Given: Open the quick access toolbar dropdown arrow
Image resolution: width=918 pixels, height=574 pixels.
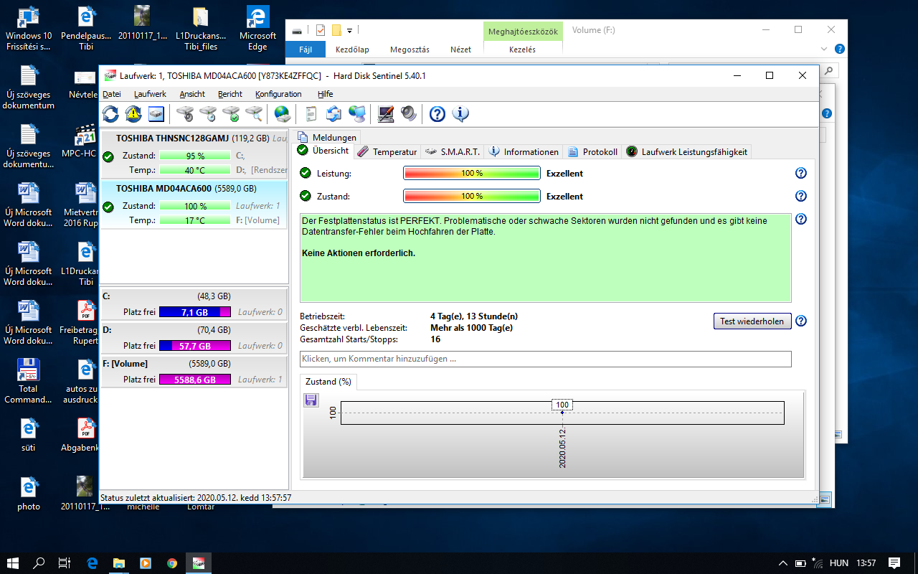Looking at the screenshot, I should 350,30.
